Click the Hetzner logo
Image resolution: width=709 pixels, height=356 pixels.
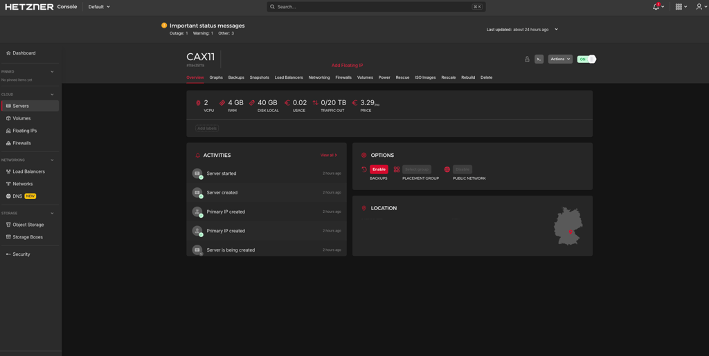pyautogui.click(x=29, y=7)
